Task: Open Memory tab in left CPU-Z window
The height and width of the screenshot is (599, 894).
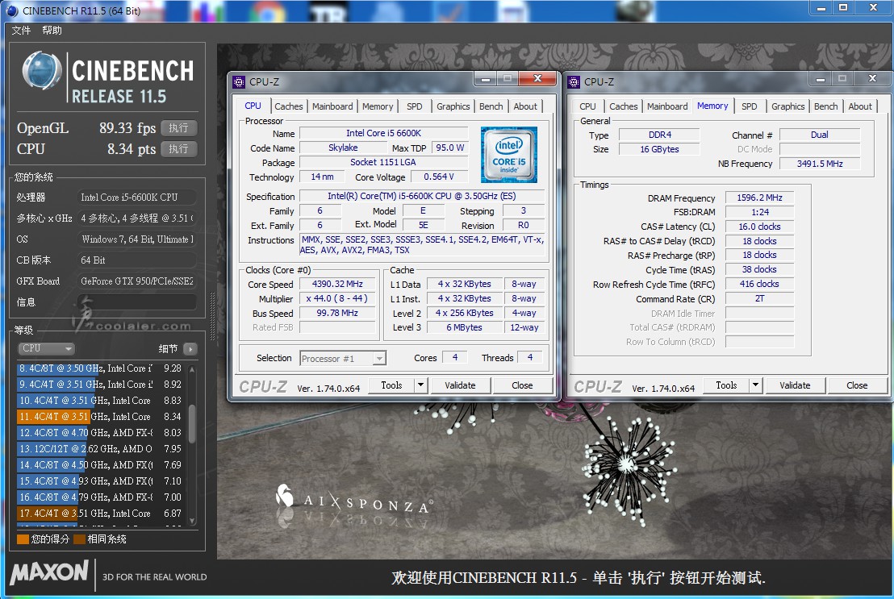Action: 378,106
